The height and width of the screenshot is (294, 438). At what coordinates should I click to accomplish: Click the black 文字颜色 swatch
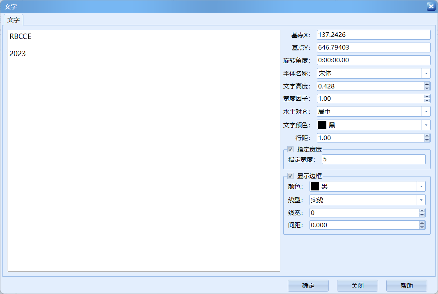(322, 125)
